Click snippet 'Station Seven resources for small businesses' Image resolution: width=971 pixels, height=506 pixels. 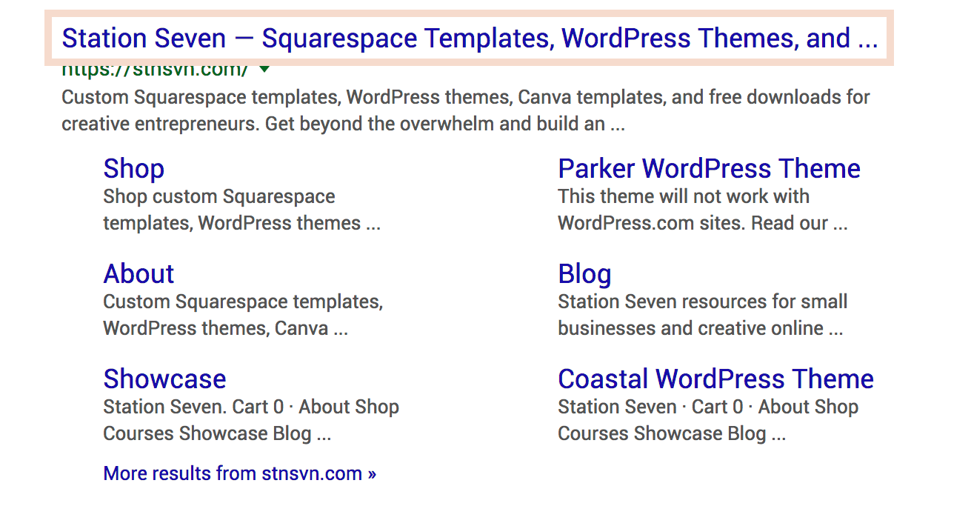703,315
